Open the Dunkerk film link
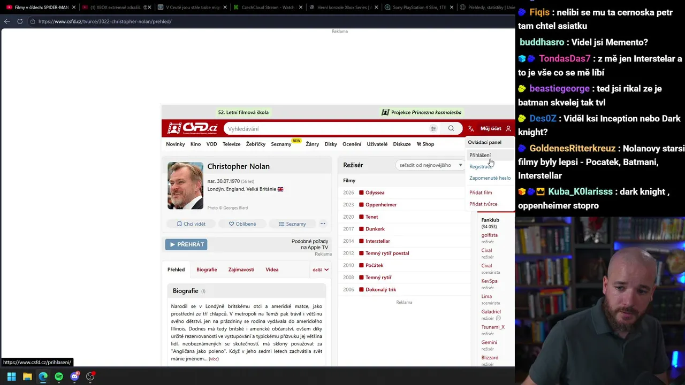 click(375, 229)
